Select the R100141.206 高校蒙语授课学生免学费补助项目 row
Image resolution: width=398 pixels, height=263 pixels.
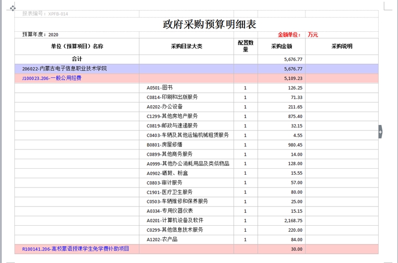click(x=76, y=249)
